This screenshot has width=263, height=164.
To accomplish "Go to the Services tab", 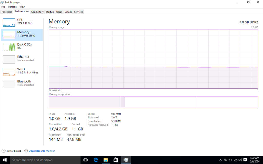I will [78, 12].
